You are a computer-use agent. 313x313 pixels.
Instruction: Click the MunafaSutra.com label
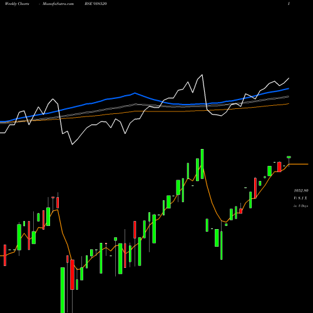[x=58, y=4]
